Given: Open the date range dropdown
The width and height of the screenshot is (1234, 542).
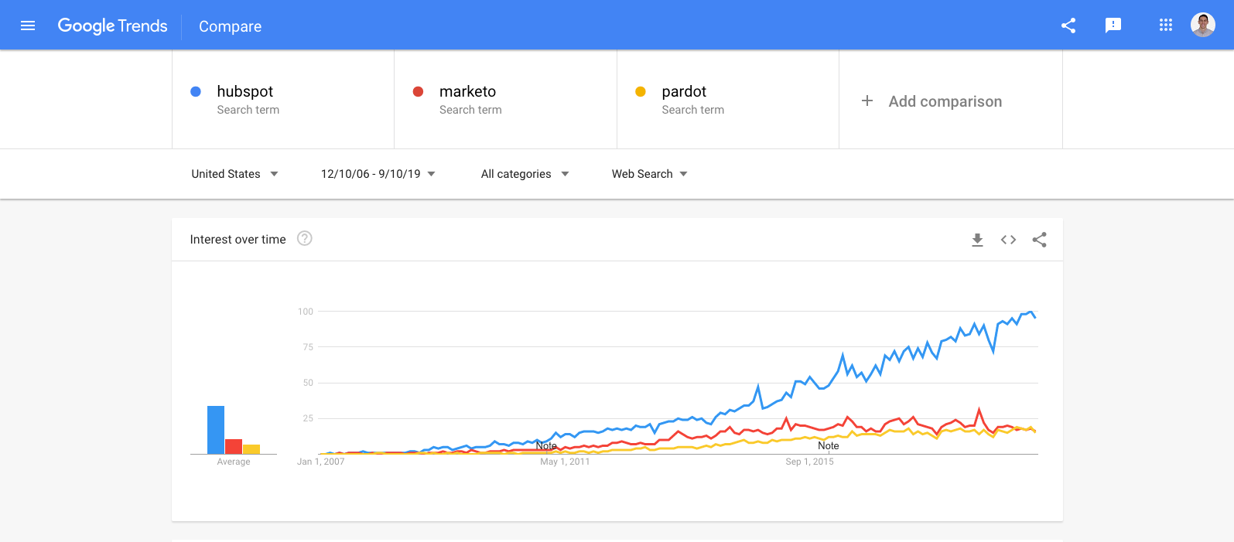Looking at the screenshot, I should click(378, 174).
